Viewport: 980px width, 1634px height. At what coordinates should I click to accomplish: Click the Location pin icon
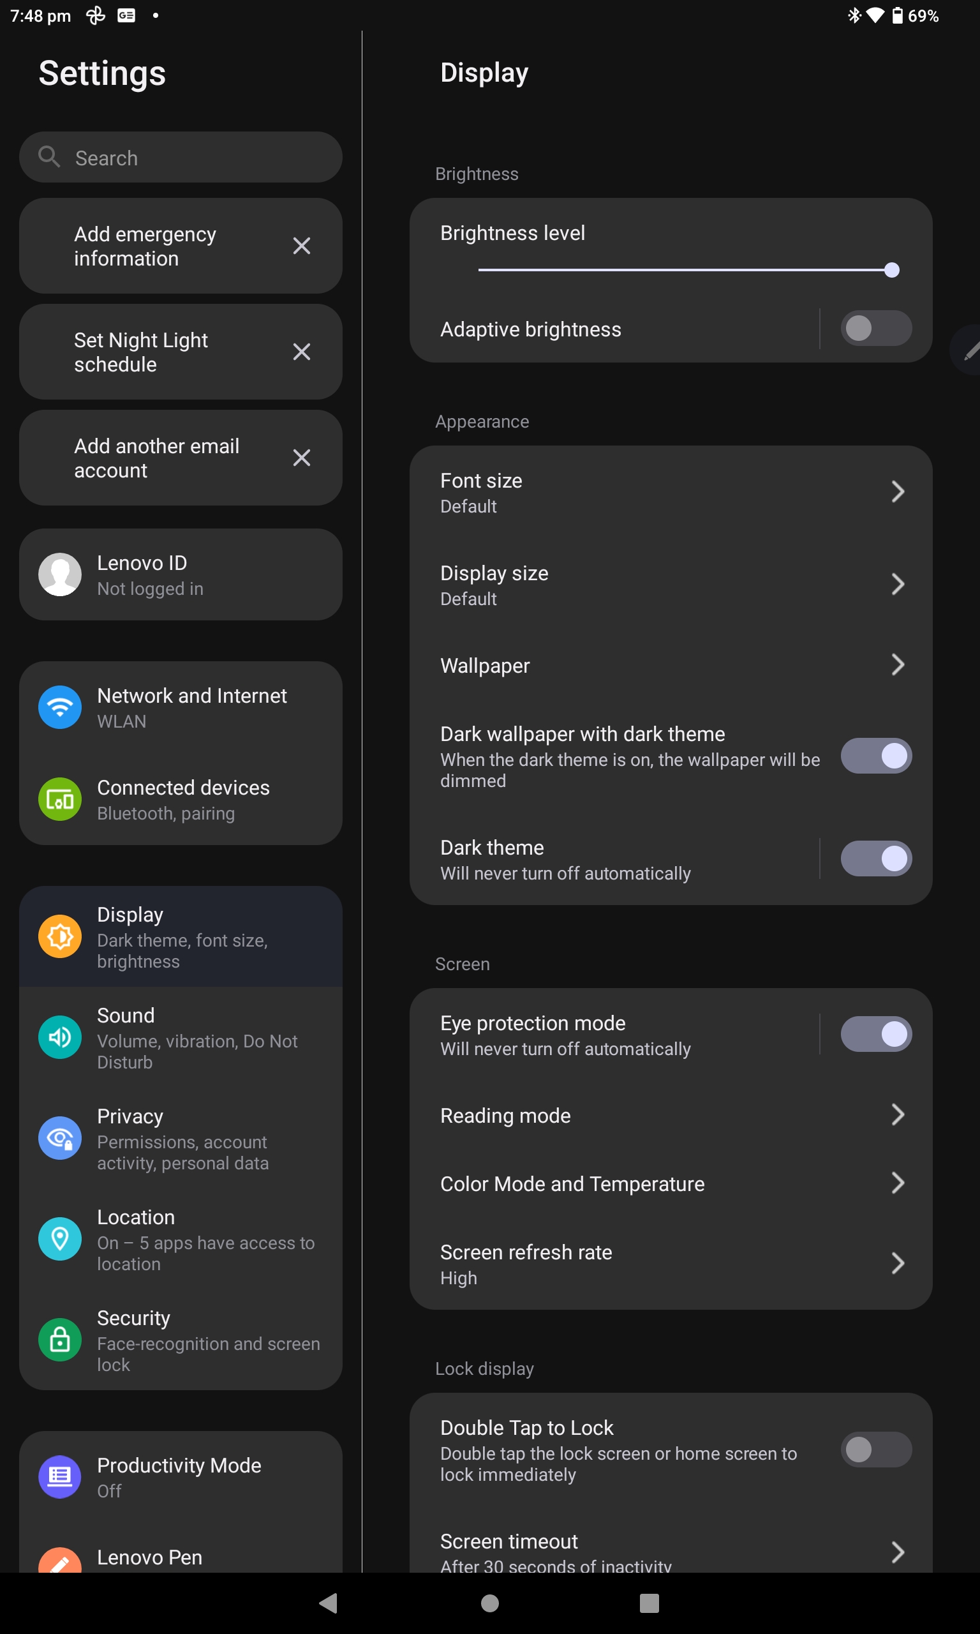(59, 1239)
